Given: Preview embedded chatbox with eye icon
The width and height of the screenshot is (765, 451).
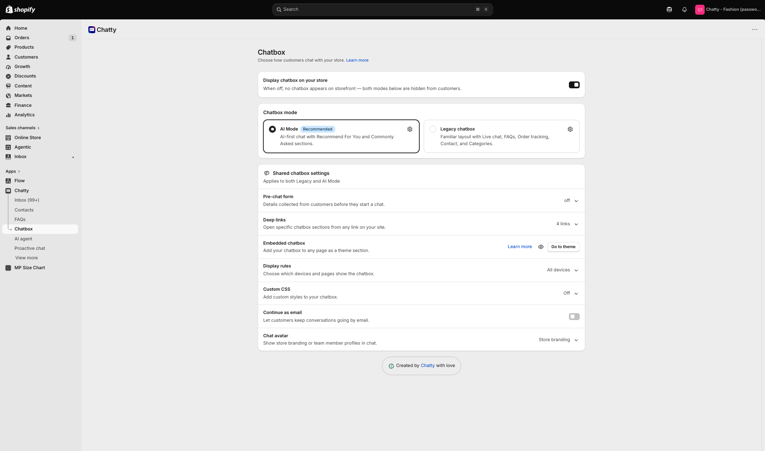Looking at the screenshot, I should [x=541, y=247].
